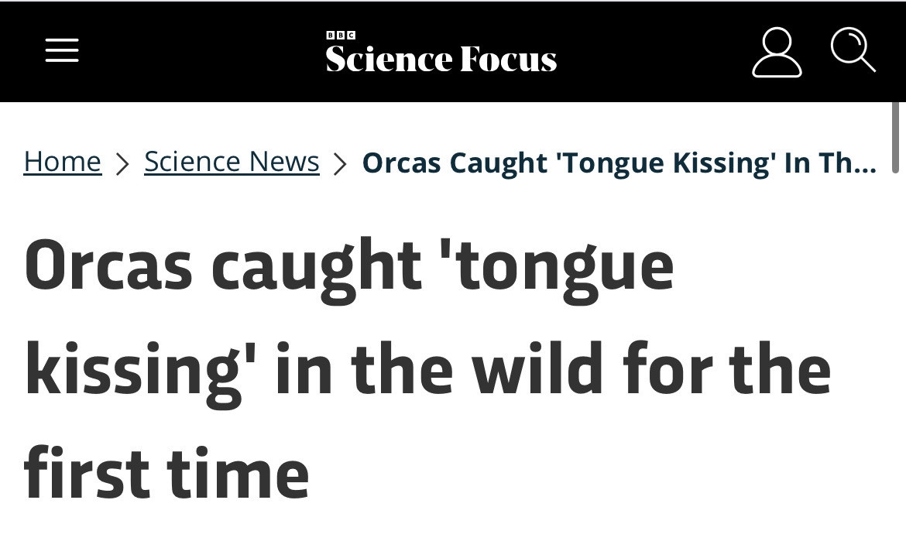Click the headline line "kissing' in the wild for the"
Screen dimensions: 906x548
[427, 370]
